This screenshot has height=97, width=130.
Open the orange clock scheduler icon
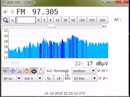[x=27, y=71]
